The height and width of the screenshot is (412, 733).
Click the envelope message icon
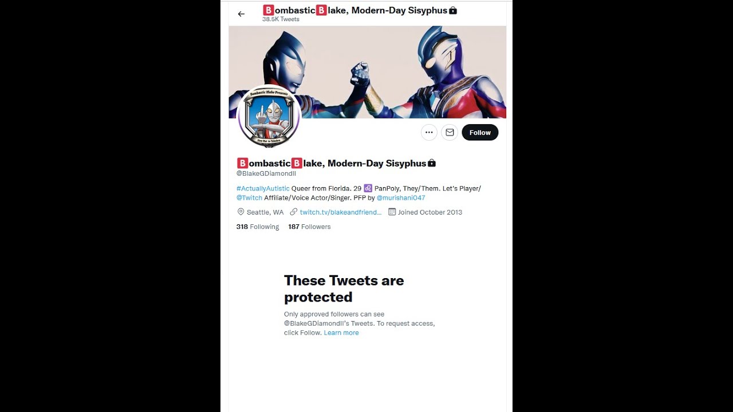pos(450,132)
